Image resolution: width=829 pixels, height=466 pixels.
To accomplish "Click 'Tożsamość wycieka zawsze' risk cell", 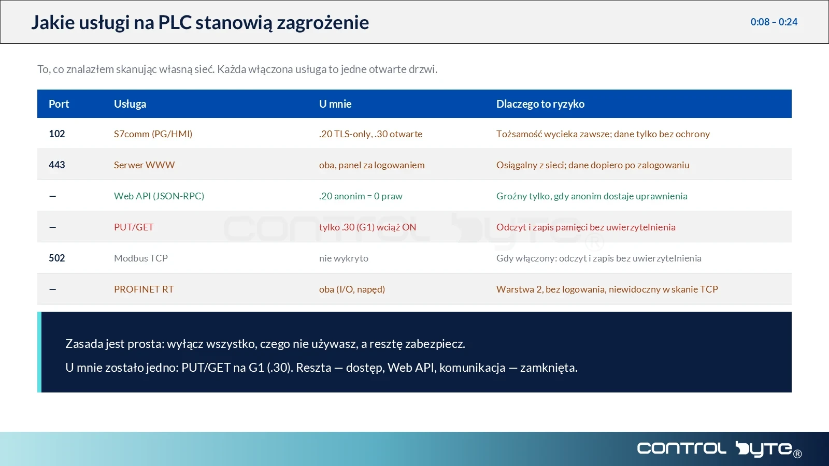I will tap(603, 134).
